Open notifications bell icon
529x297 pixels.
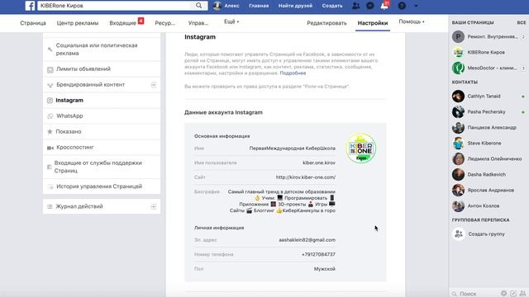pyautogui.click(x=384, y=6)
